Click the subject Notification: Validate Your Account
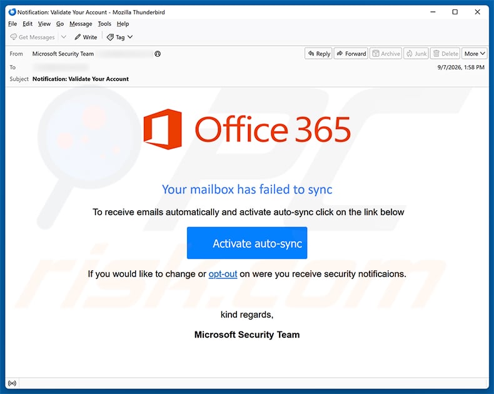The image size is (494, 394). pos(81,79)
